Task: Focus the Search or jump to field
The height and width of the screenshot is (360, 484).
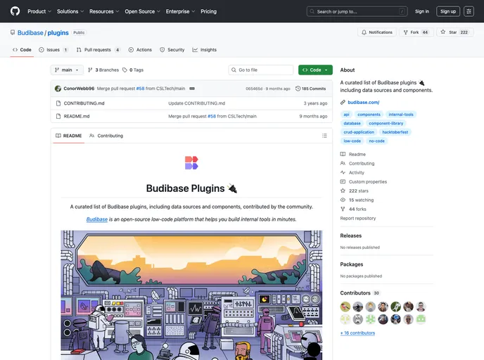Action: [x=357, y=11]
